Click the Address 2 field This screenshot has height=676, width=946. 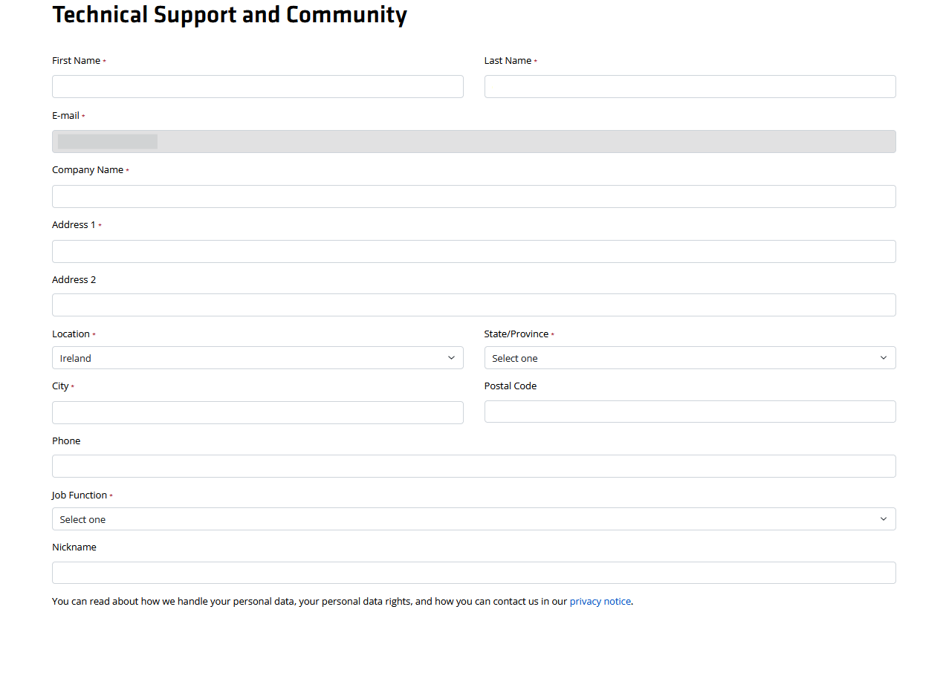coord(473,305)
